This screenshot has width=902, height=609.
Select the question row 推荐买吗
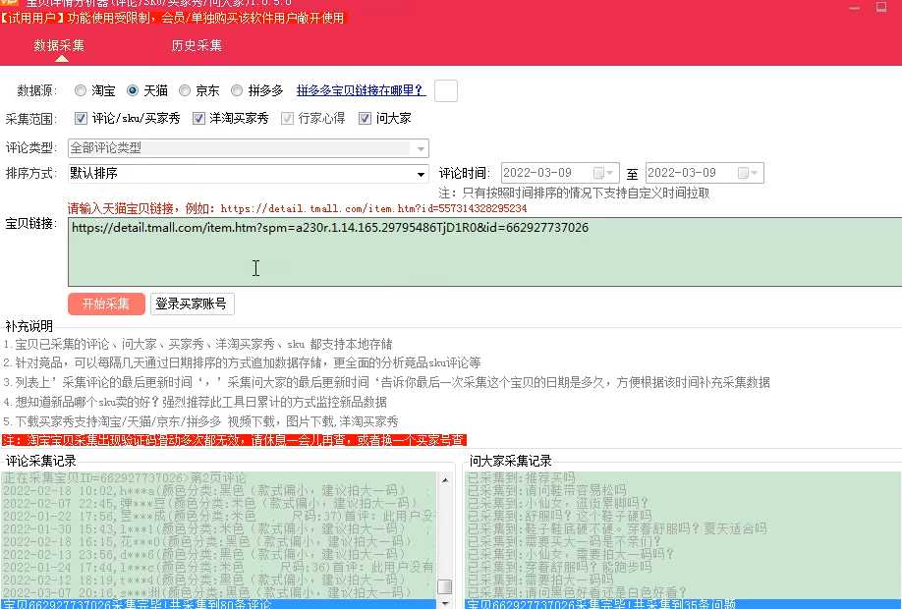click(x=683, y=478)
